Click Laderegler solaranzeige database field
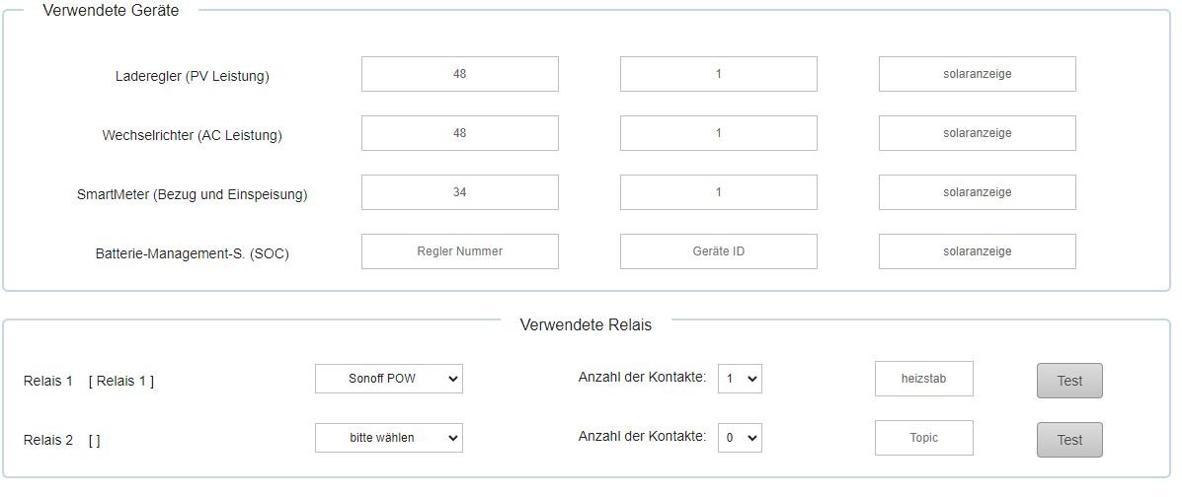This screenshot has width=1182, height=497. [x=977, y=74]
